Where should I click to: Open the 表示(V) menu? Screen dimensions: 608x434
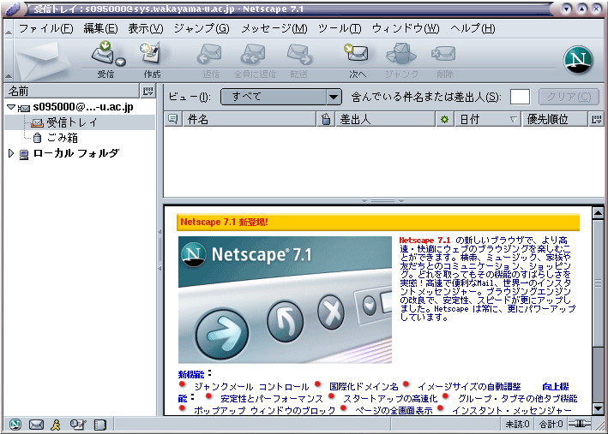coord(146,28)
